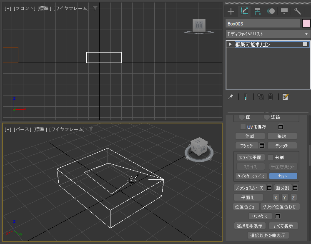Viewport: 311px width, 244px height.
Task: Click the デタッチ button
Action: pos(282,146)
